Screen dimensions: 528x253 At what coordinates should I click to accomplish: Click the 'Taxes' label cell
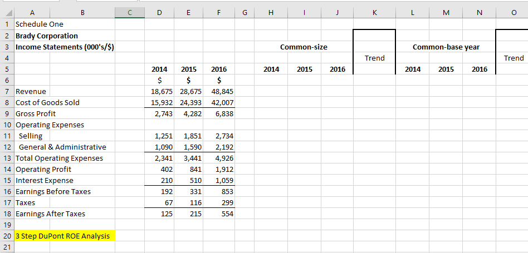click(26, 203)
